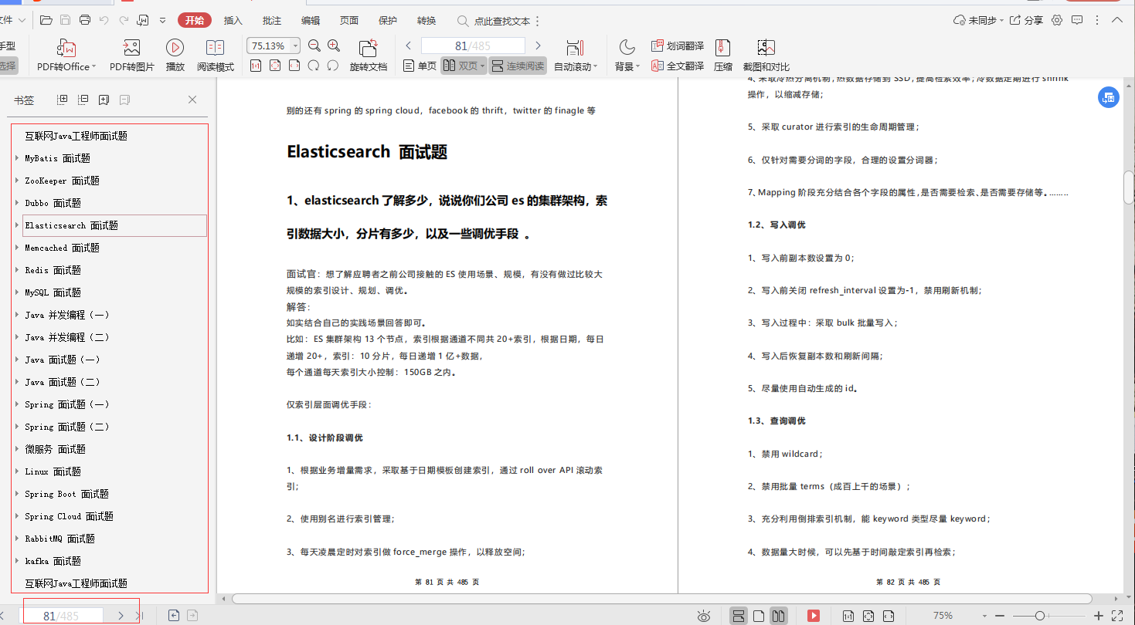Rotate counterclockwise using ribbon icon
The width and height of the screenshot is (1135, 625).
point(314,66)
